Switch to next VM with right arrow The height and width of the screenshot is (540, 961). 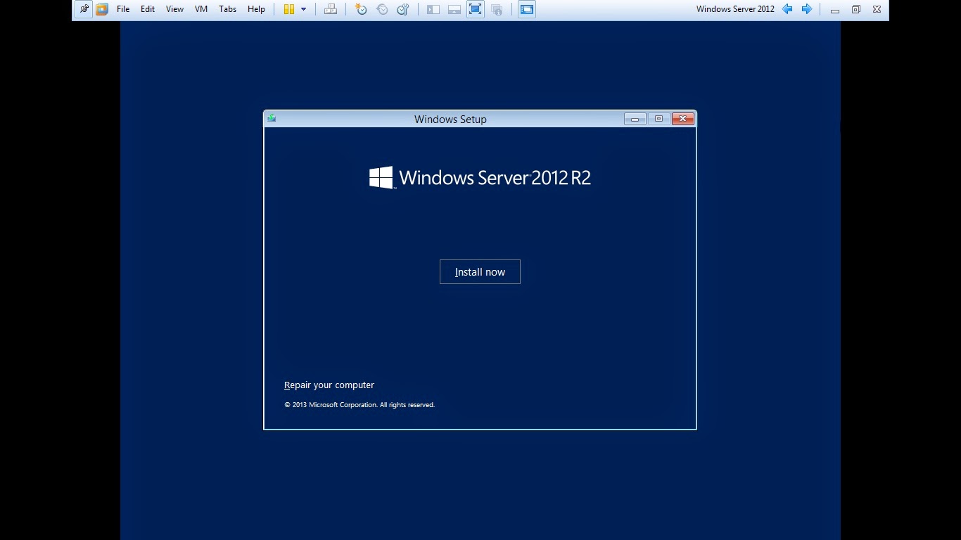pos(807,9)
